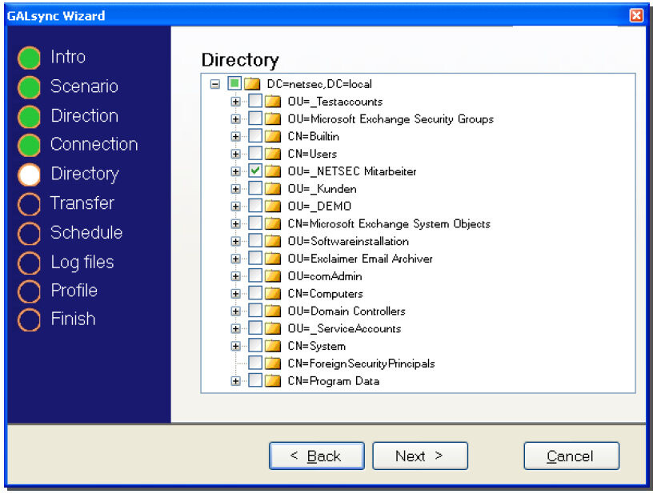Click the Next button
Viewport: 657px width, 494px height.
420,456
